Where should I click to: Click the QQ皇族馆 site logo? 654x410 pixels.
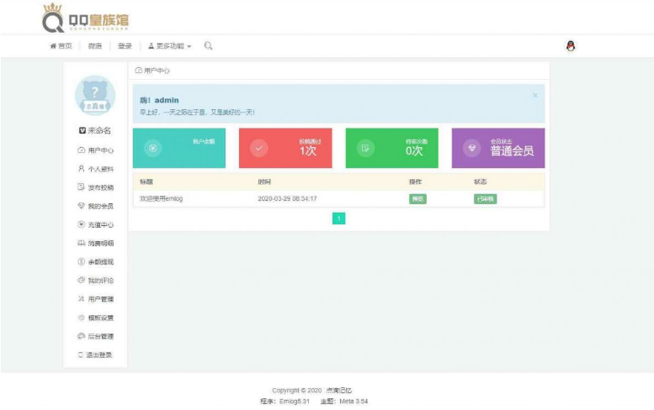[86, 17]
